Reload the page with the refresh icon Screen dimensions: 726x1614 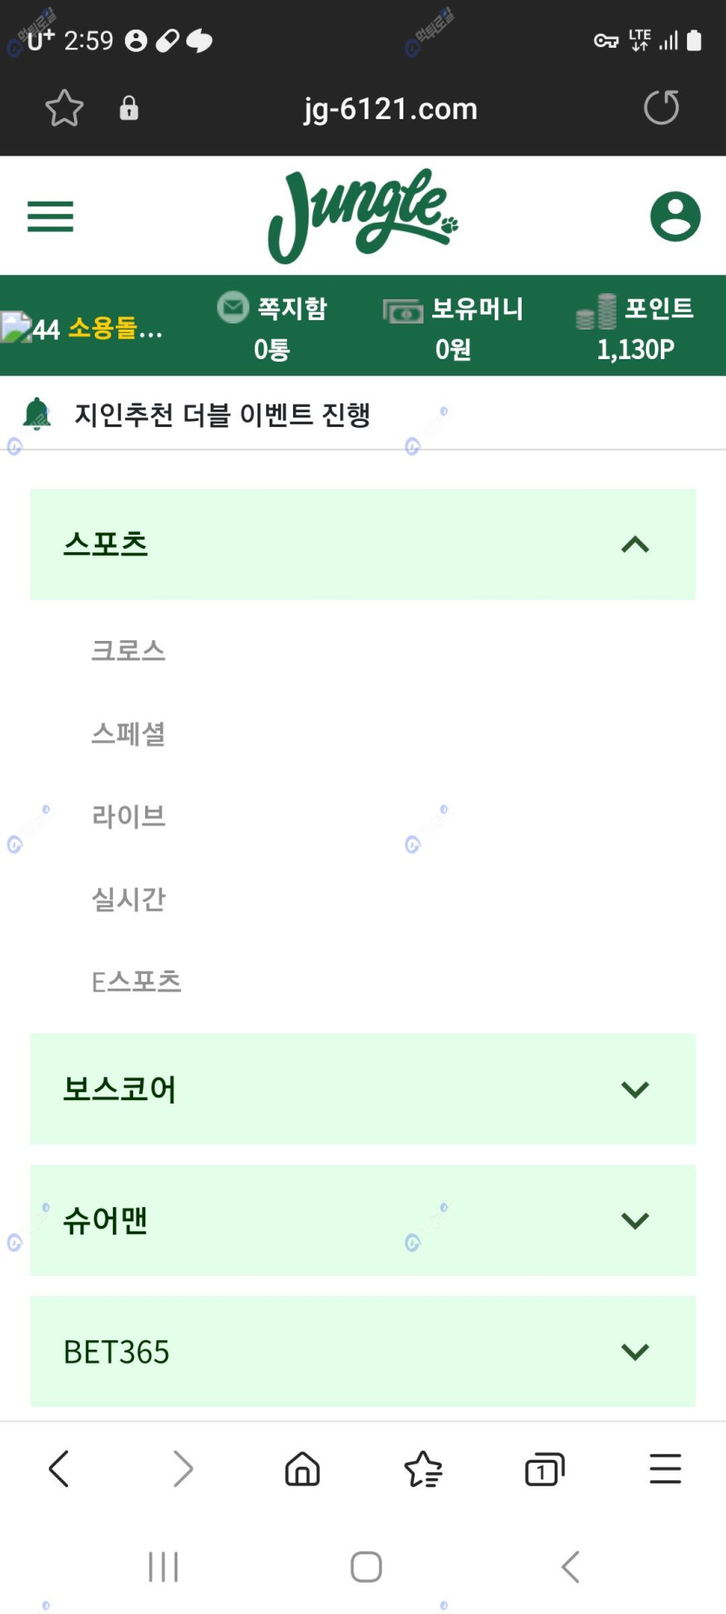click(661, 108)
